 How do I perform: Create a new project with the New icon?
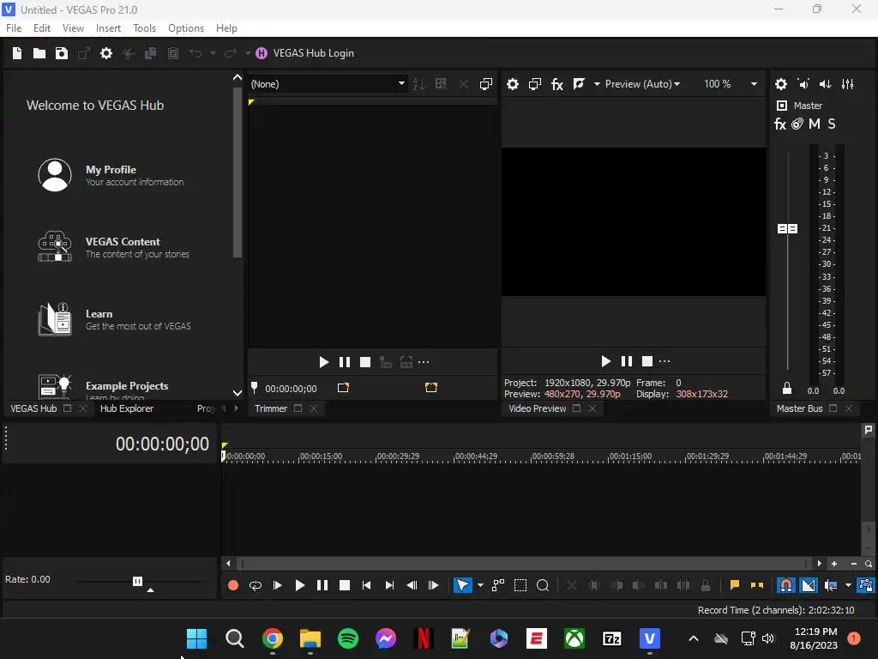(17, 53)
